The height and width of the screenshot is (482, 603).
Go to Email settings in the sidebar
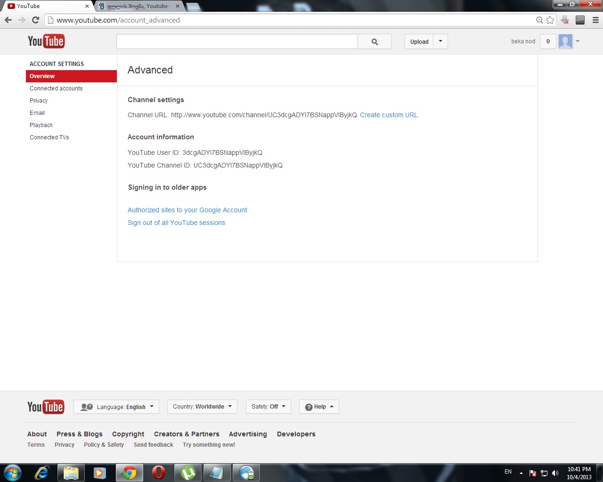pyautogui.click(x=37, y=113)
